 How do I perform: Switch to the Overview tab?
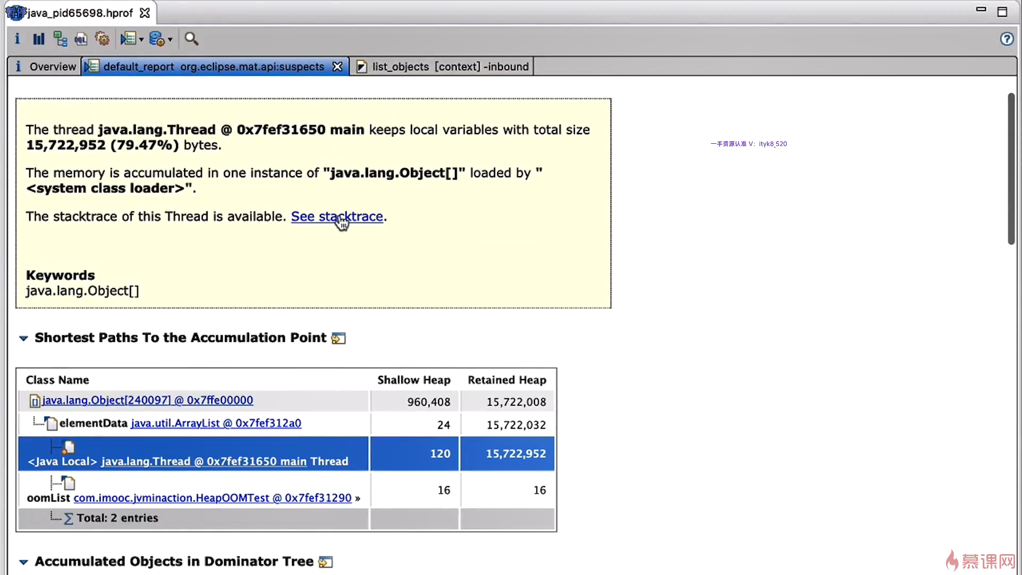click(46, 67)
